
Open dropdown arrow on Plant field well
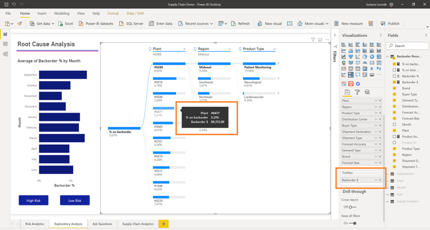(376, 101)
